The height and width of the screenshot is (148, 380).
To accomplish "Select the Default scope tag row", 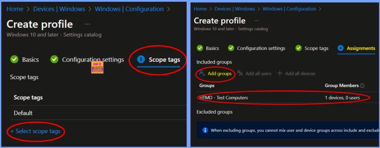I will [98, 113].
